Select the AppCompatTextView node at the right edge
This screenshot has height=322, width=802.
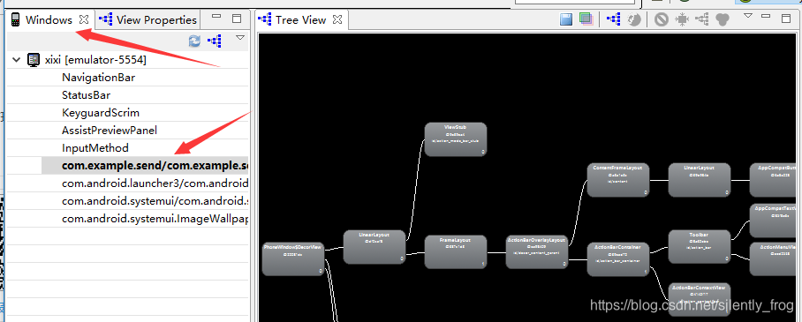[x=774, y=221]
